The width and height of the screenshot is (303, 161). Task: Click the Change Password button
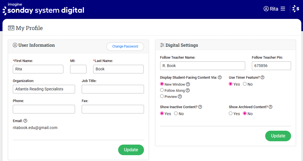[x=125, y=47]
